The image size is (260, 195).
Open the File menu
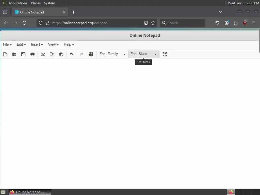click(7, 44)
